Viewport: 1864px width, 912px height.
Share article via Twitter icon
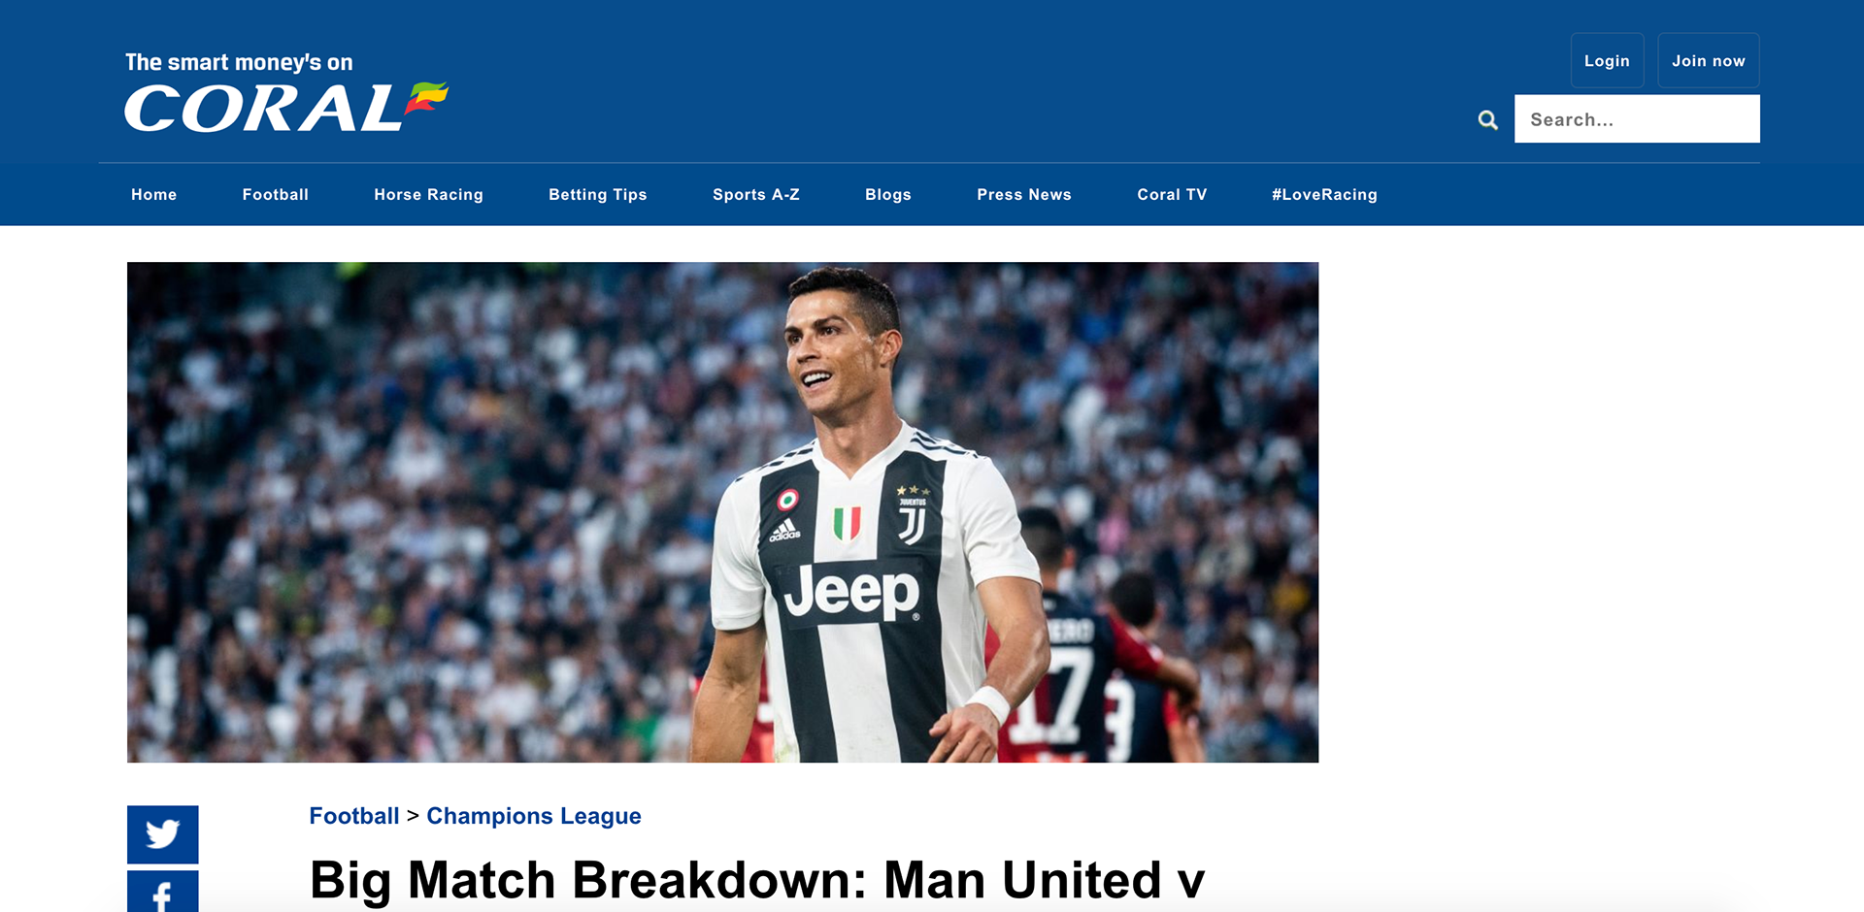163,834
